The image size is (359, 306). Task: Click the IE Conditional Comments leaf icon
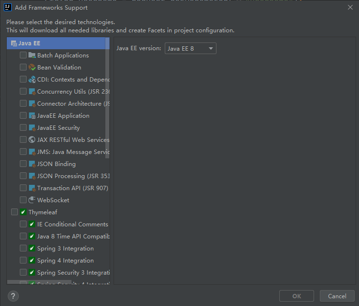32,224
